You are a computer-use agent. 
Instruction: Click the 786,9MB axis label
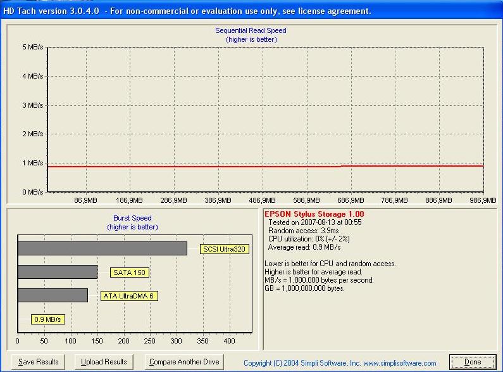pos(394,200)
